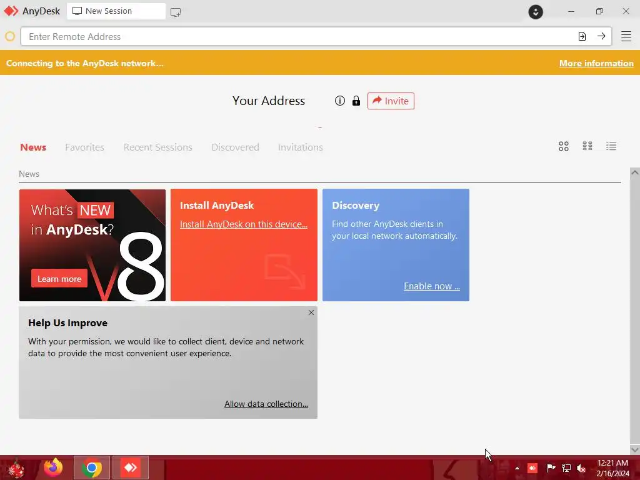Image resolution: width=640 pixels, height=480 pixels.
Task: Click the Invite button
Action: pyautogui.click(x=391, y=101)
